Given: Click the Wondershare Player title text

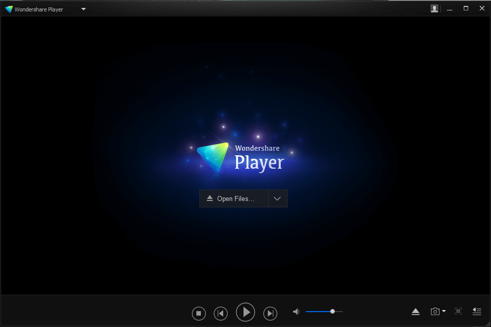Looking at the screenshot, I should [39, 10].
